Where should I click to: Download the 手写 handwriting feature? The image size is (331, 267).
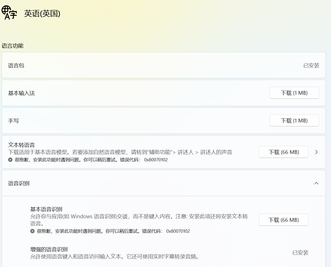294,121
